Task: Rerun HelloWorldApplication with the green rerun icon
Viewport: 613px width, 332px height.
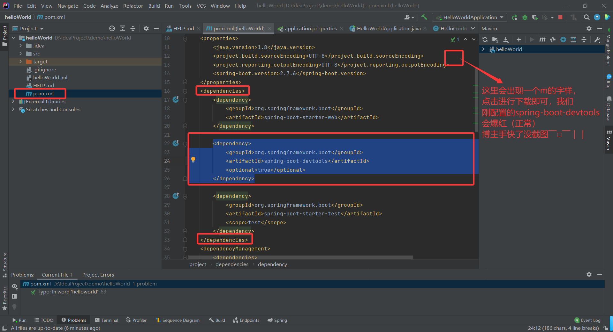Action: (514, 18)
